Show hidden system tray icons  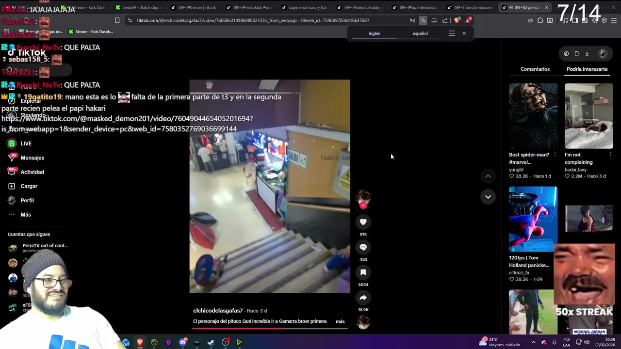(533, 342)
